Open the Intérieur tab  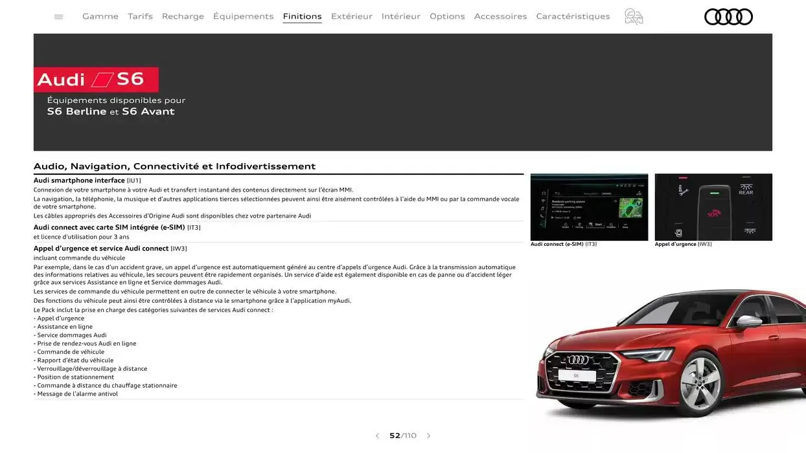pyautogui.click(x=400, y=16)
